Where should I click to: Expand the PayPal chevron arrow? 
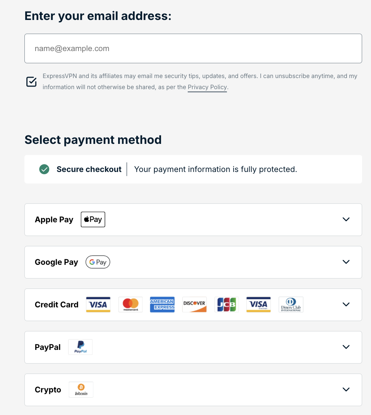tap(346, 347)
